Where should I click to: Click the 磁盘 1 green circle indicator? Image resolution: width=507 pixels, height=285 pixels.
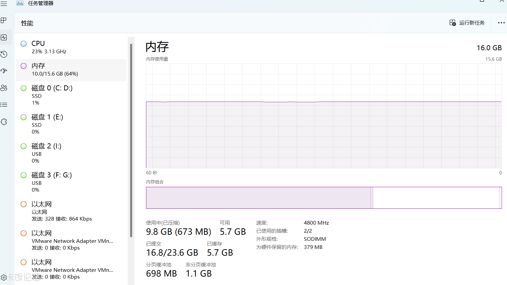(x=24, y=117)
